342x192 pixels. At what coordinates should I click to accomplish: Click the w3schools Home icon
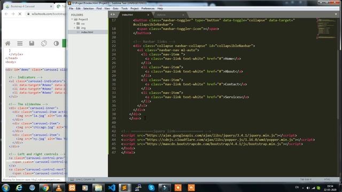pos(7,43)
